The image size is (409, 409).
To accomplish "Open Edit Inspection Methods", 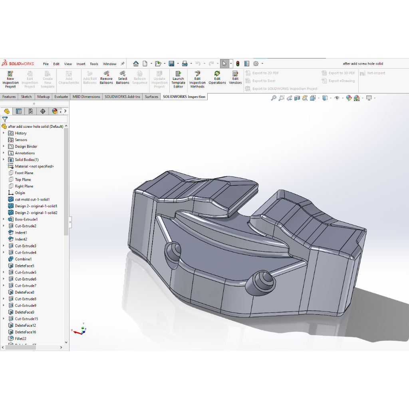I will [x=197, y=79].
